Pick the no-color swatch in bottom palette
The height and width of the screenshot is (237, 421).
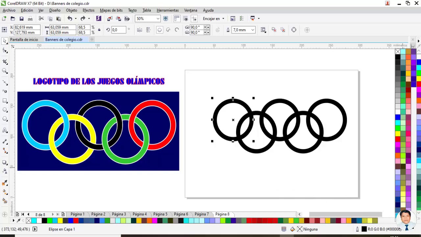point(29,221)
